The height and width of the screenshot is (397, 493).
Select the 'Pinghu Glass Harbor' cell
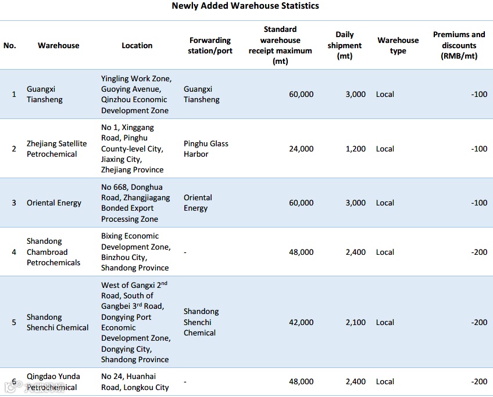pyautogui.click(x=206, y=149)
